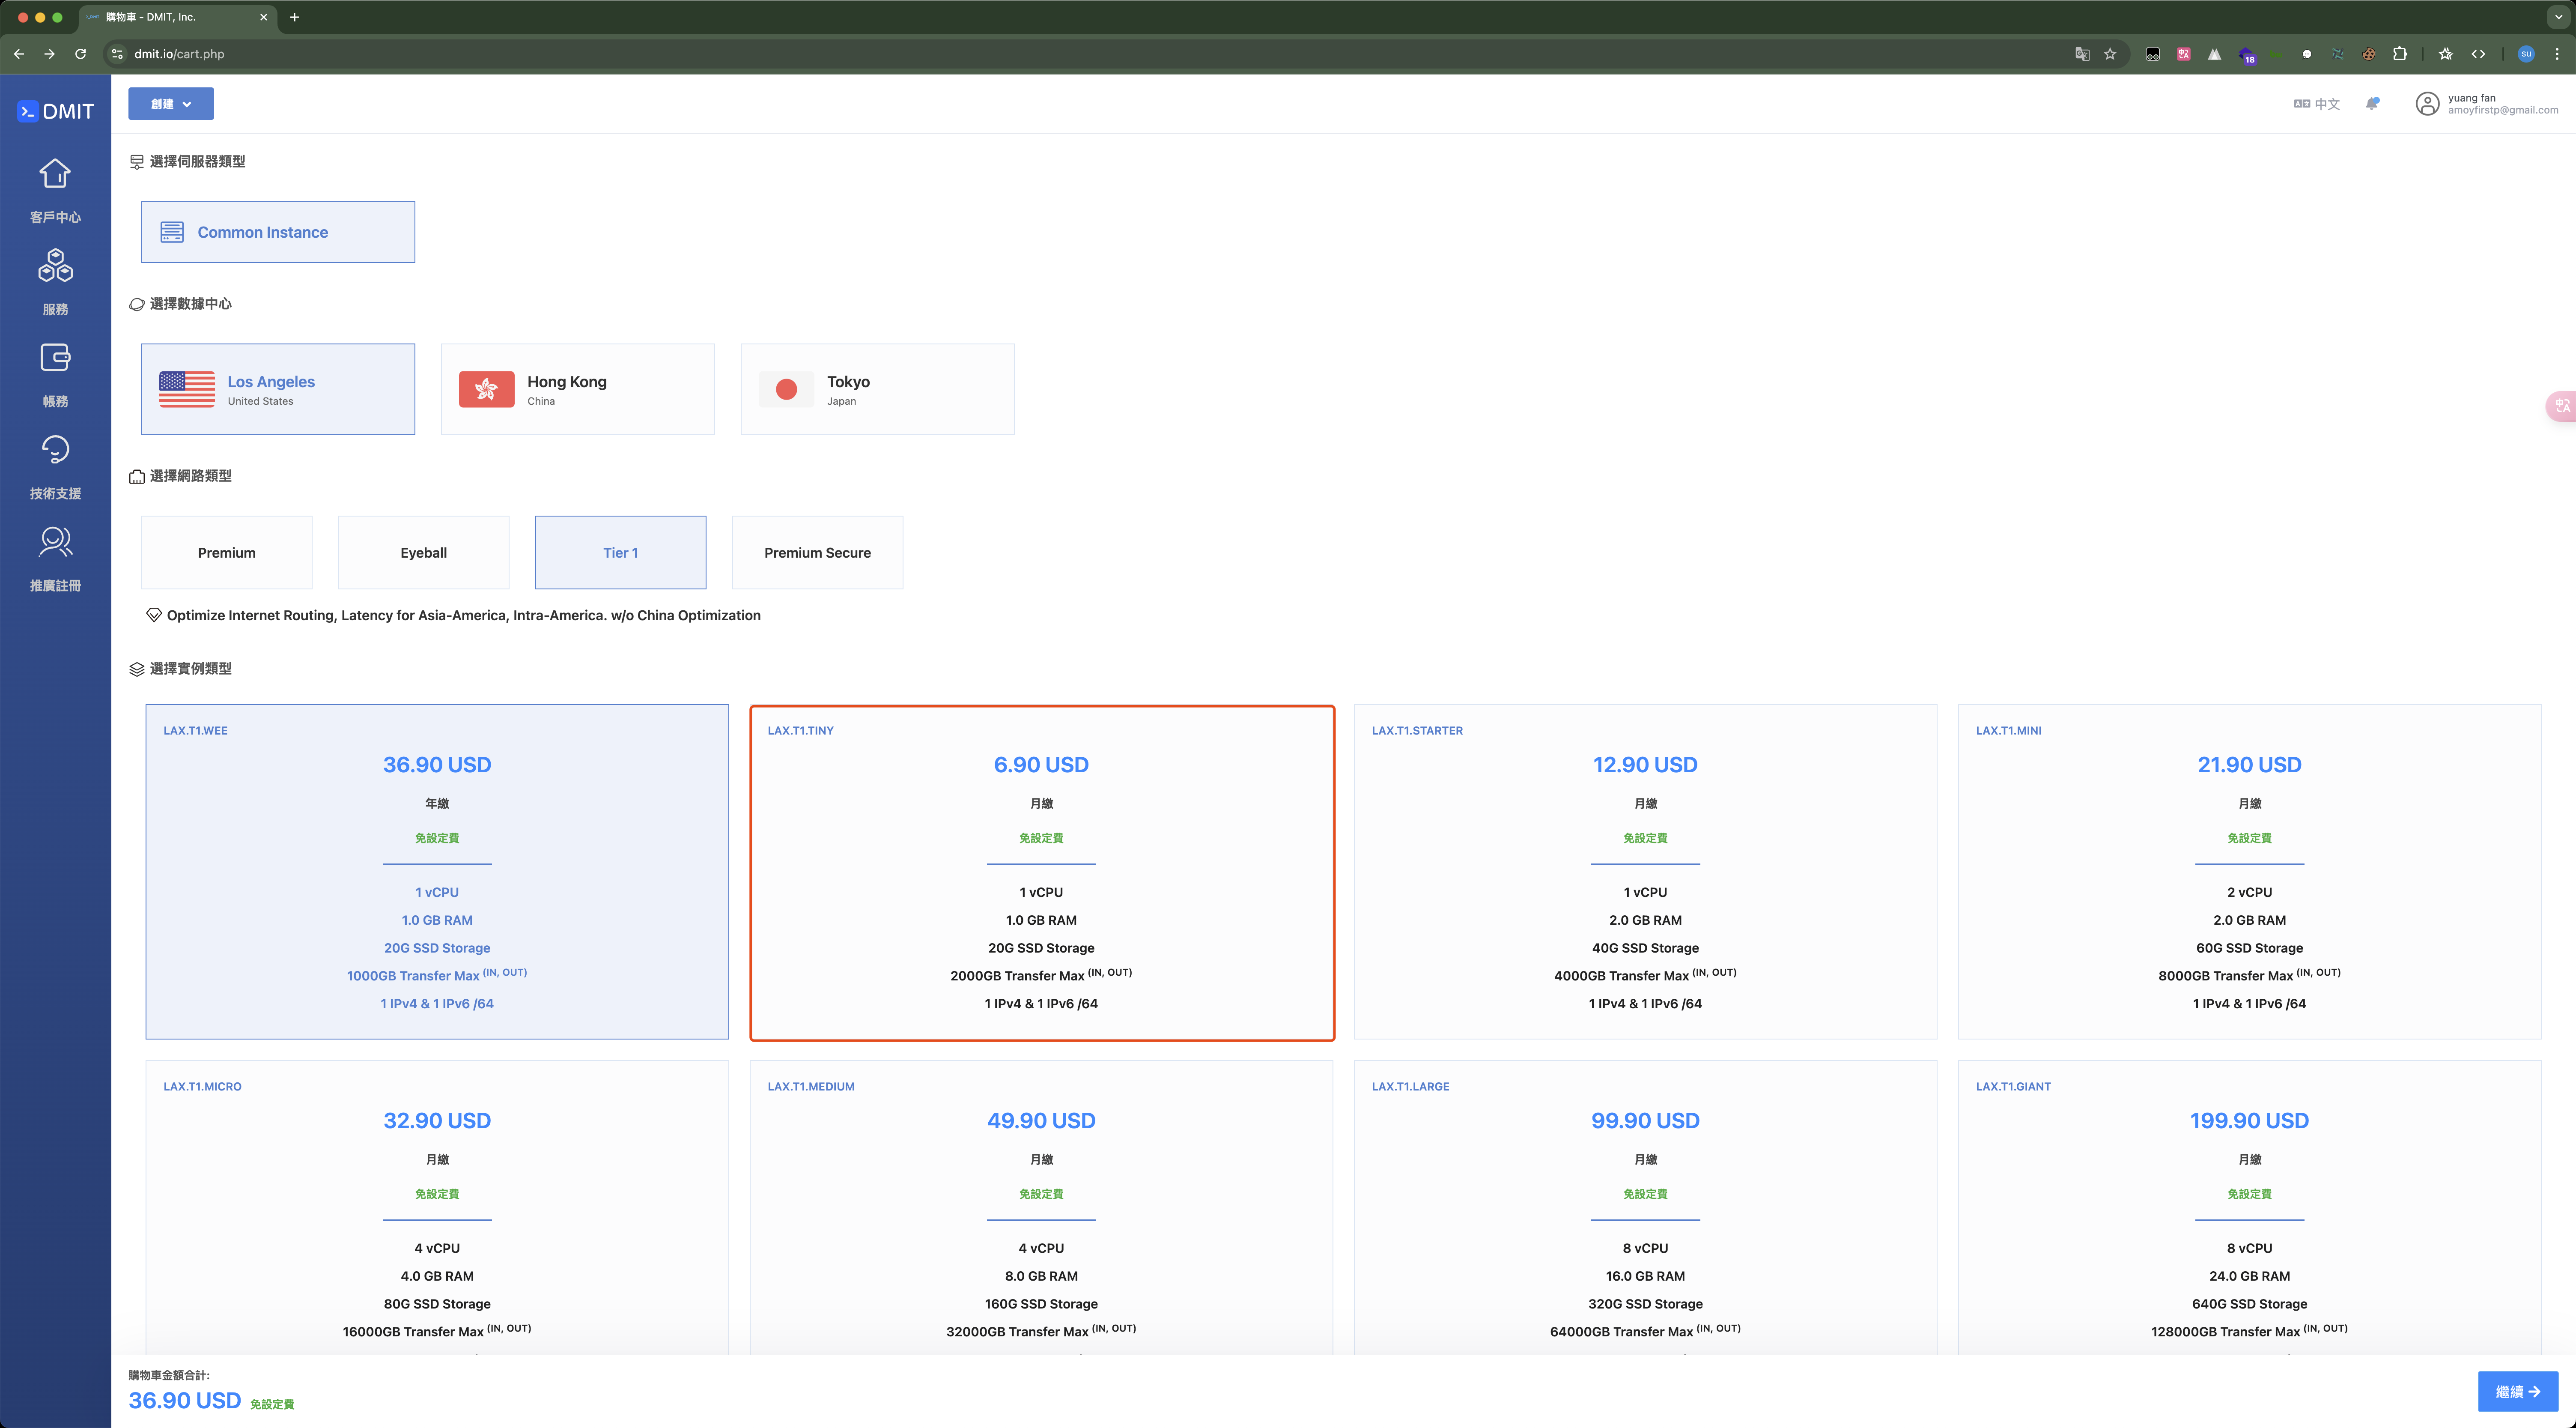This screenshot has height=1428, width=2576.
Task: Select the LAX.T1.MINI 21.90 USD plan
Action: coord(2249,872)
